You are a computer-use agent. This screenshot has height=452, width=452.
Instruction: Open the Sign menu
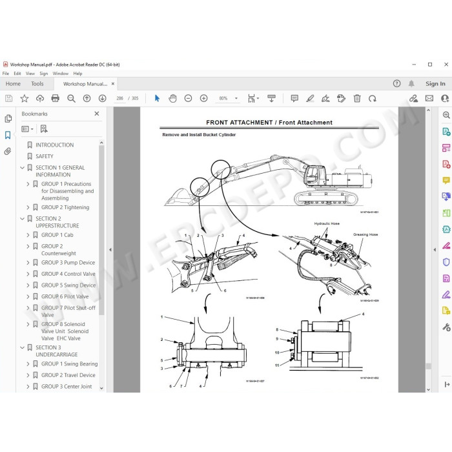coord(43,74)
